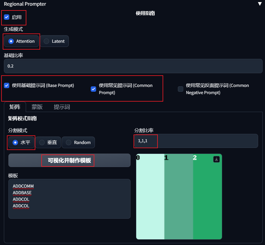Click the region split preview image

pyautogui.click(x=179, y=196)
